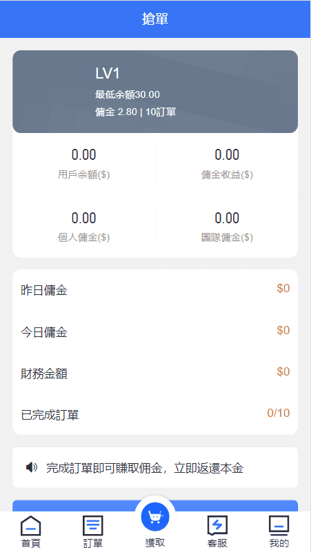Click the speaker announcement icon
The width and height of the screenshot is (311, 552).
[32, 467]
